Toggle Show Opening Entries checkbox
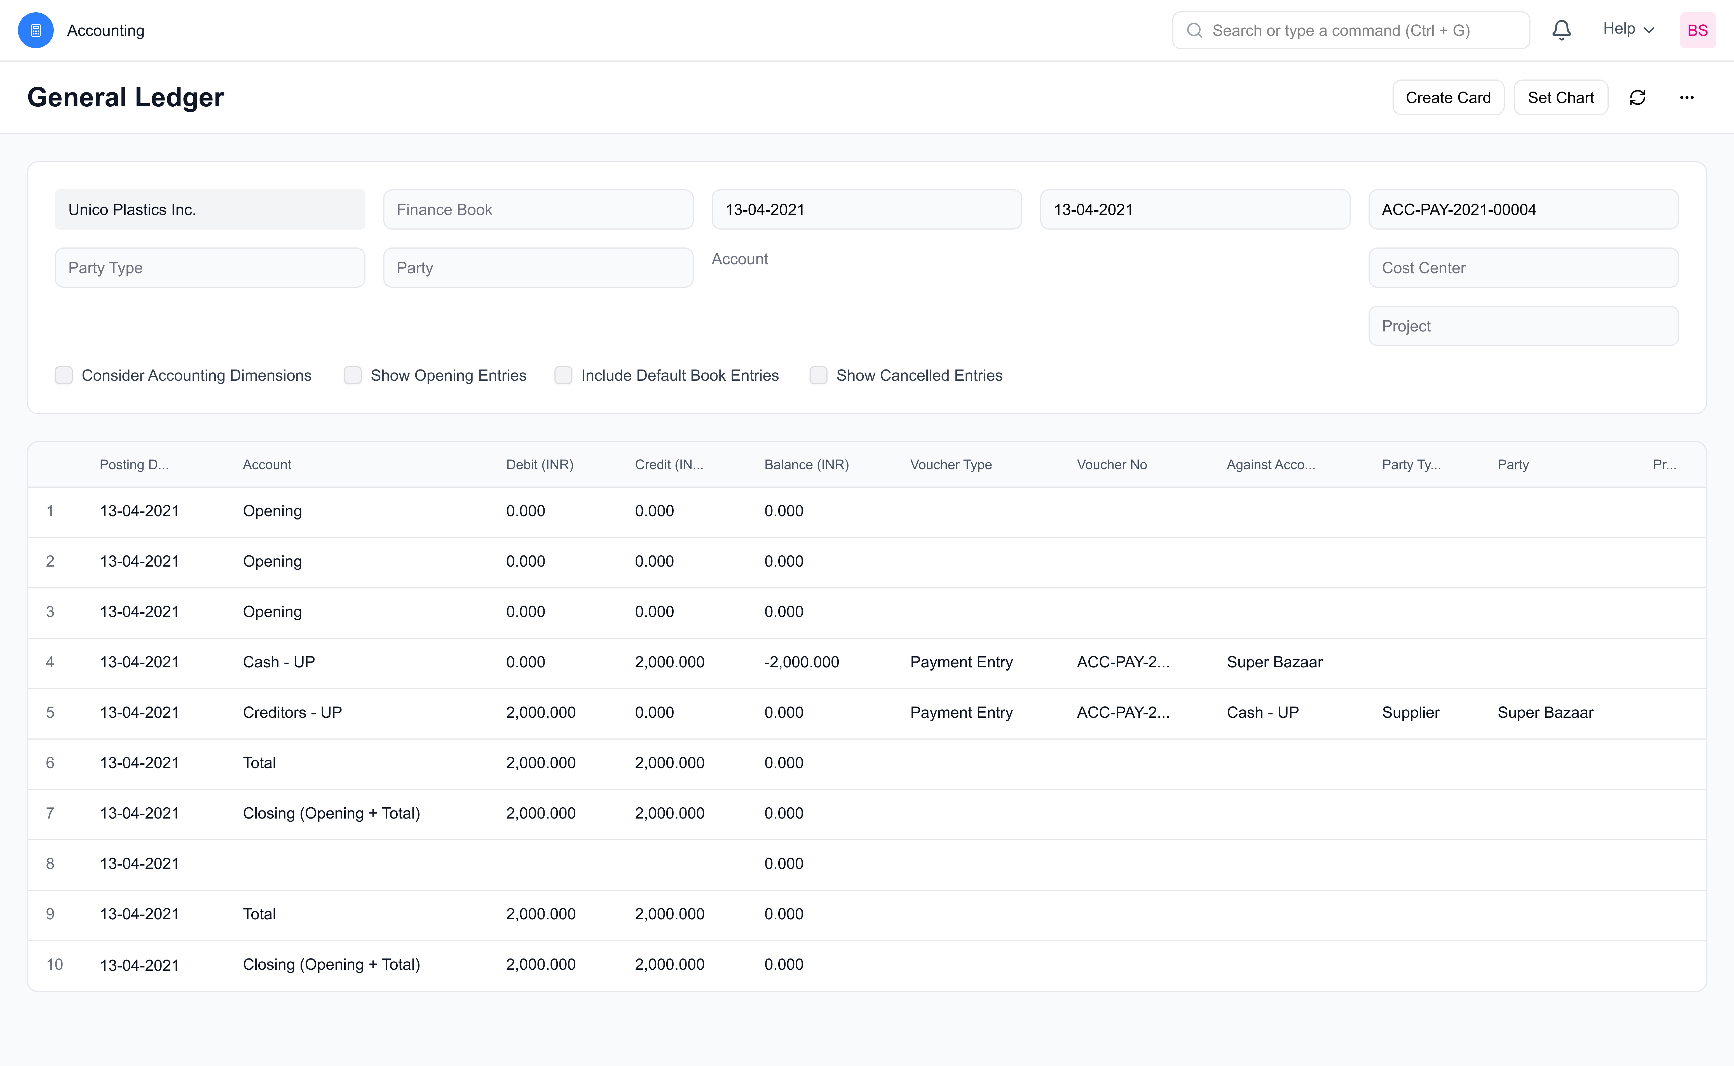This screenshot has height=1066, width=1734. (352, 375)
